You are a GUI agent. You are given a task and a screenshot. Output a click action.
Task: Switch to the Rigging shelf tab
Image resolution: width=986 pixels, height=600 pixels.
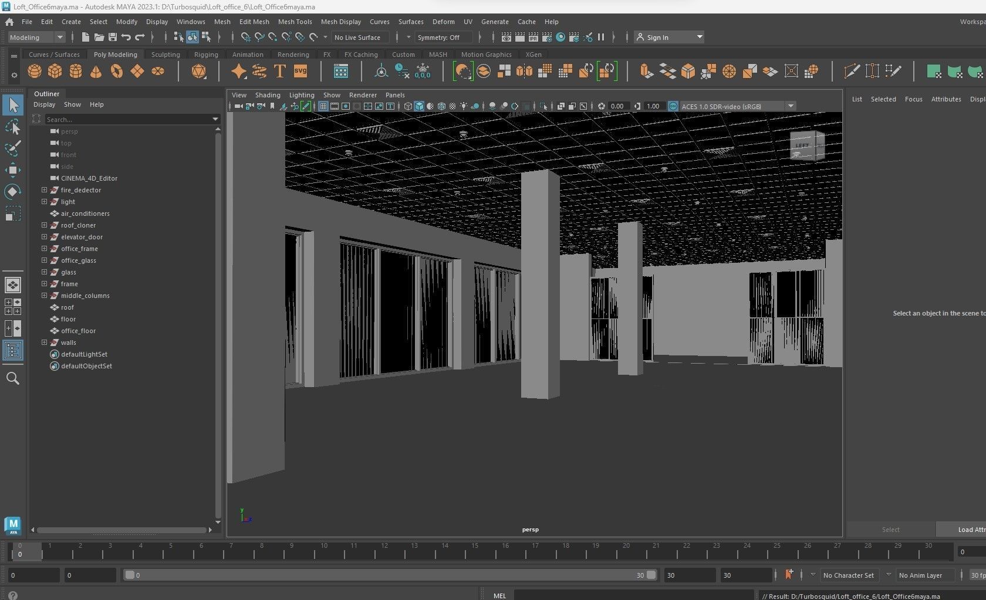pyautogui.click(x=206, y=55)
